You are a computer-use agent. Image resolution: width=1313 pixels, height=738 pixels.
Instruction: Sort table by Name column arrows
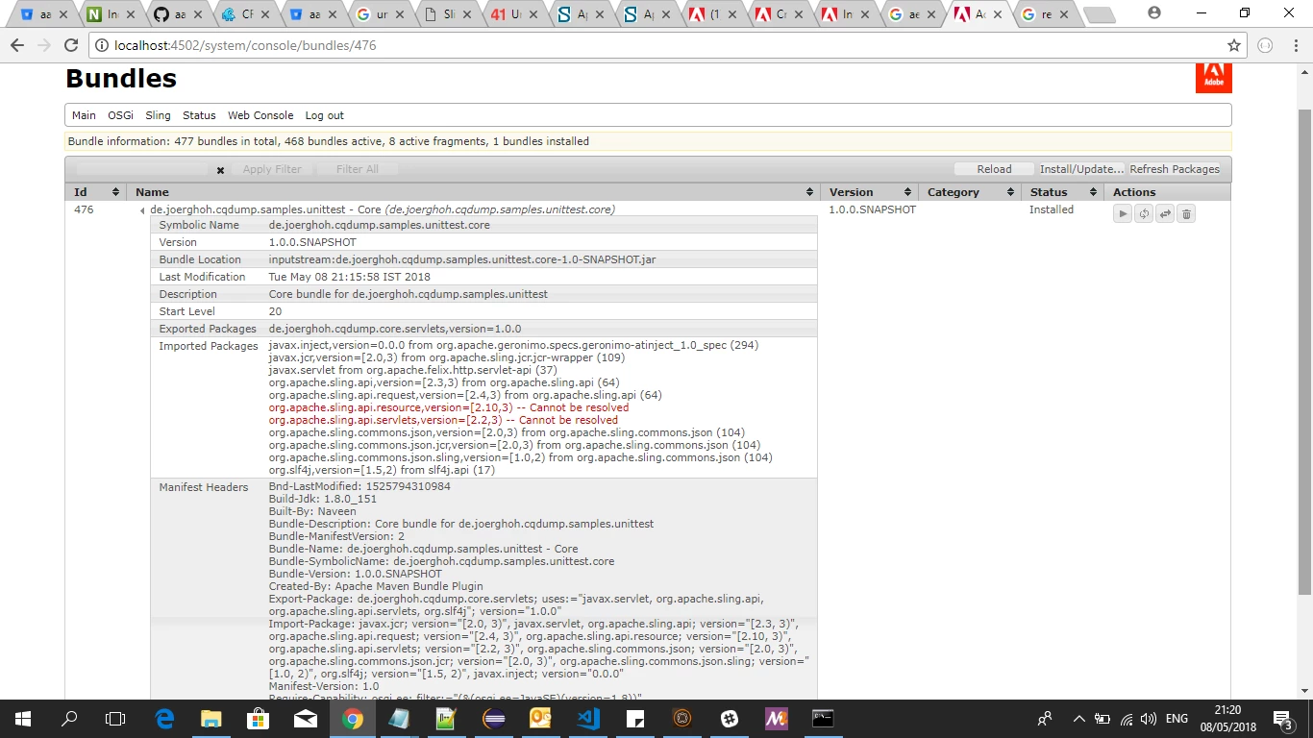tap(809, 192)
